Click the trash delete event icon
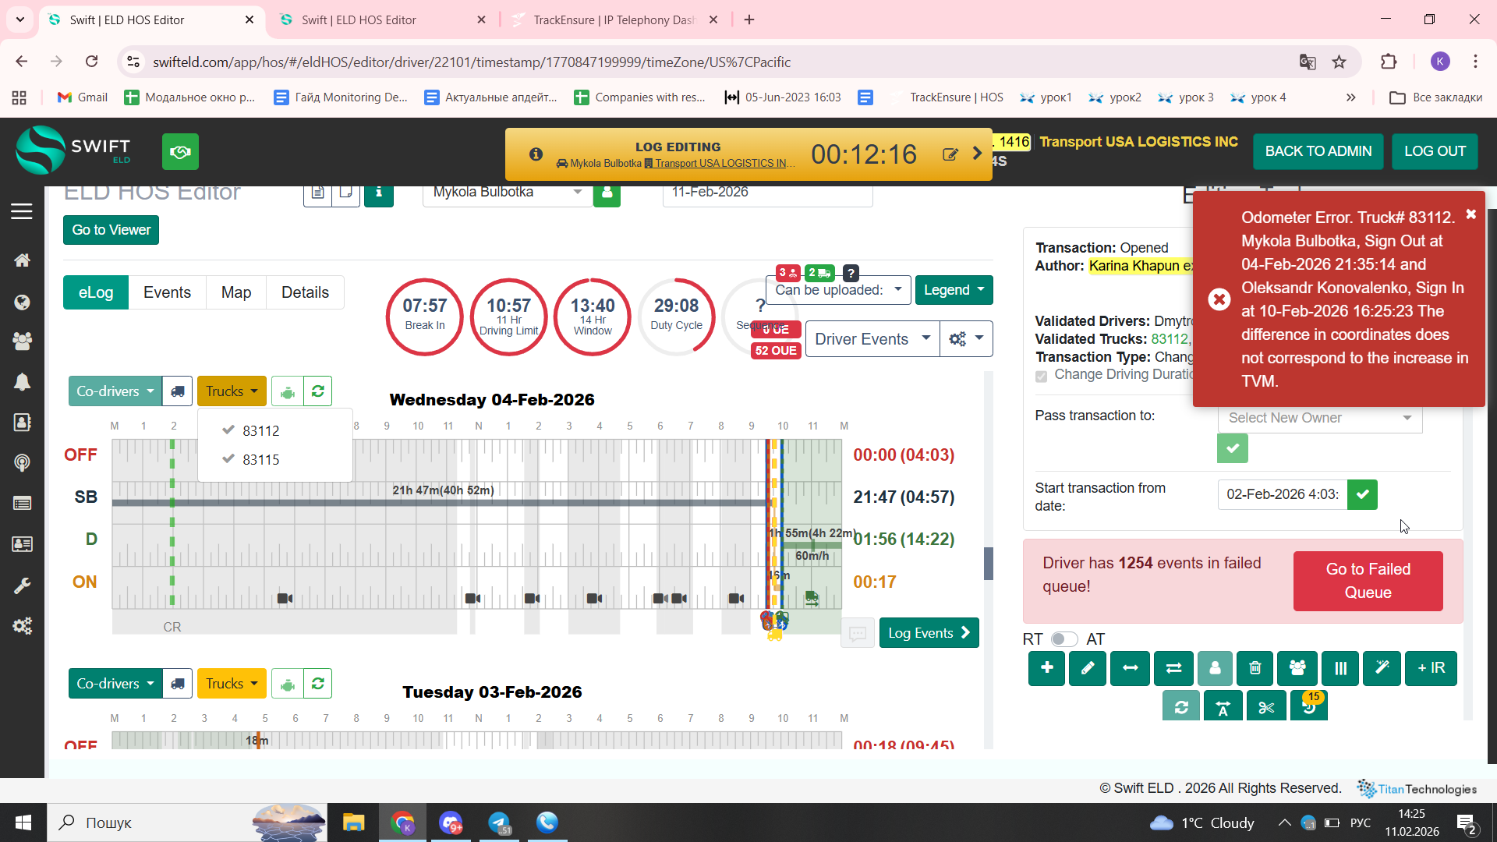 1255,668
